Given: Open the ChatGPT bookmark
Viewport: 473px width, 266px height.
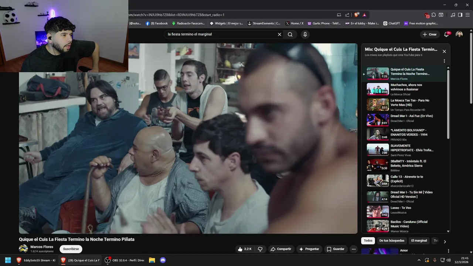Looking at the screenshot, I should click(392, 23).
